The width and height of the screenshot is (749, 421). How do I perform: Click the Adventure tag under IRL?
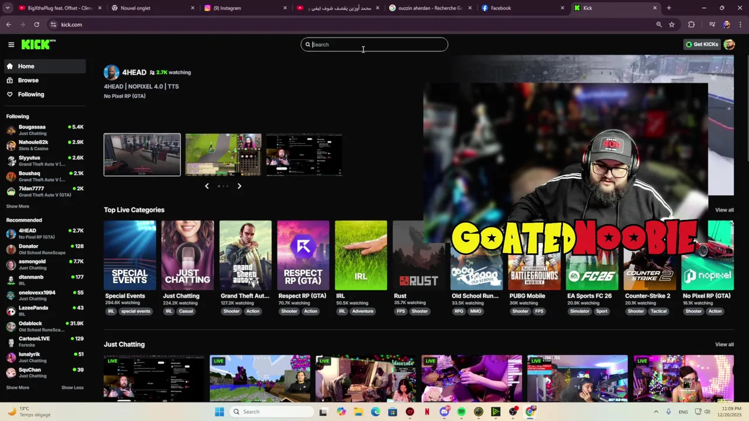(362, 311)
